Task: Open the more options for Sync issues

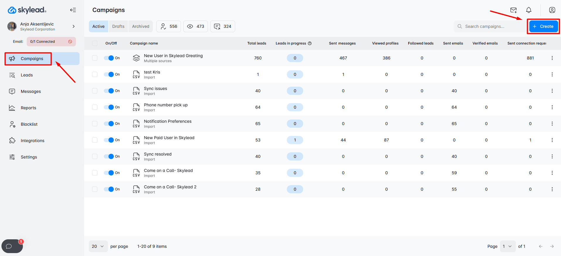Action: tap(552, 91)
